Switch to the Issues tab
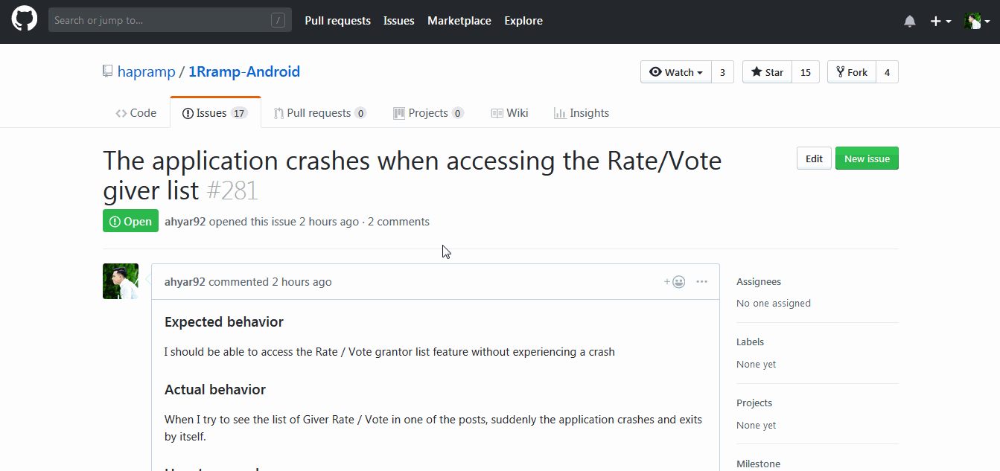1000x471 pixels. [215, 113]
